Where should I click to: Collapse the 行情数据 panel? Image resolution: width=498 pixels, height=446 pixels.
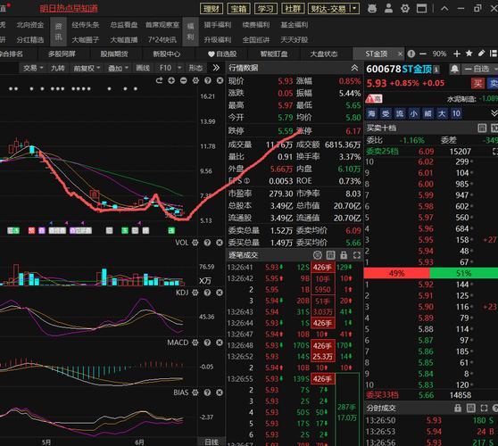(354, 68)
